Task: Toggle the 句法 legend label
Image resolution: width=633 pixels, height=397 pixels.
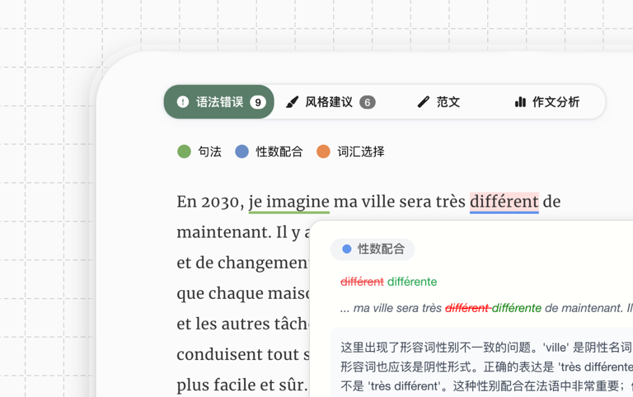Action: 209,152
